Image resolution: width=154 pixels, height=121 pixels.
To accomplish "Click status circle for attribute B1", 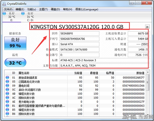I will [x=7, y=106].
